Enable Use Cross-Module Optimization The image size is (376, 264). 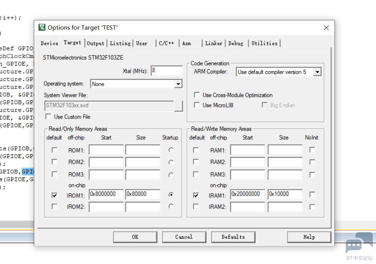tap(197, 95)
